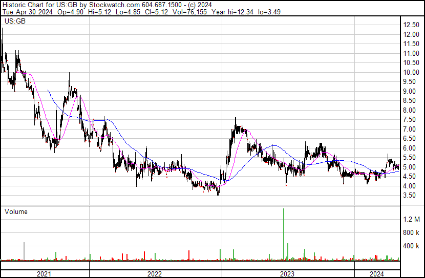Click the 7.50 price axis label
The height and width of the screenshot is (278, 425).
409,119
